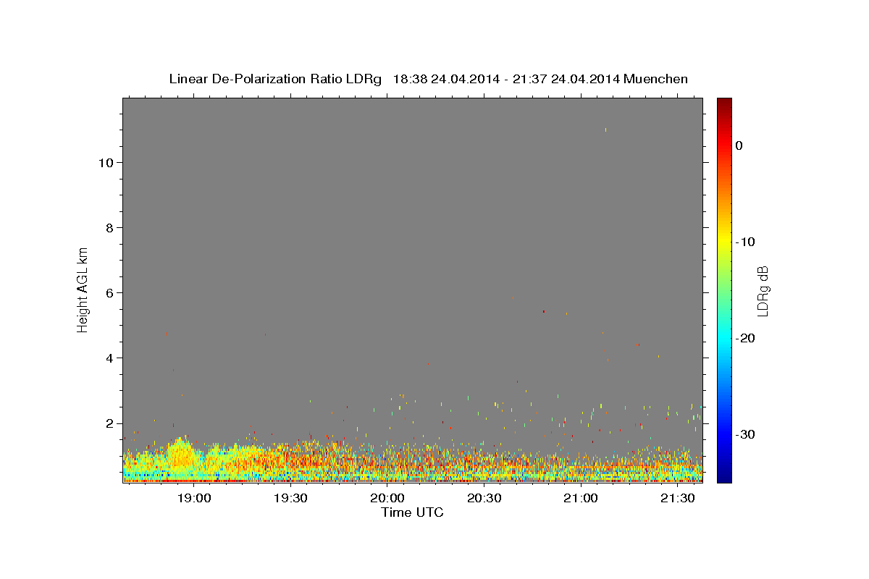
Task: Click the yellow-cyan plume near 19:00 below 2 km
Action: tap(179, 456)
